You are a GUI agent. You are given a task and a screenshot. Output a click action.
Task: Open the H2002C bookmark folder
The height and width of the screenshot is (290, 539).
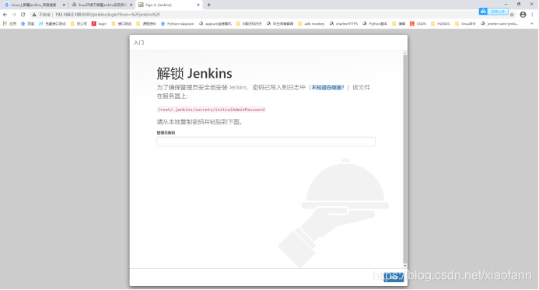tap(440, 23)
